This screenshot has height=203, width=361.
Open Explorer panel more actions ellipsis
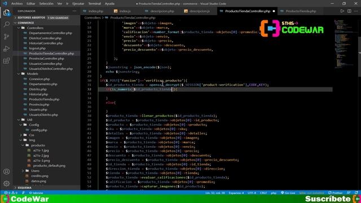tap(74, 11)
